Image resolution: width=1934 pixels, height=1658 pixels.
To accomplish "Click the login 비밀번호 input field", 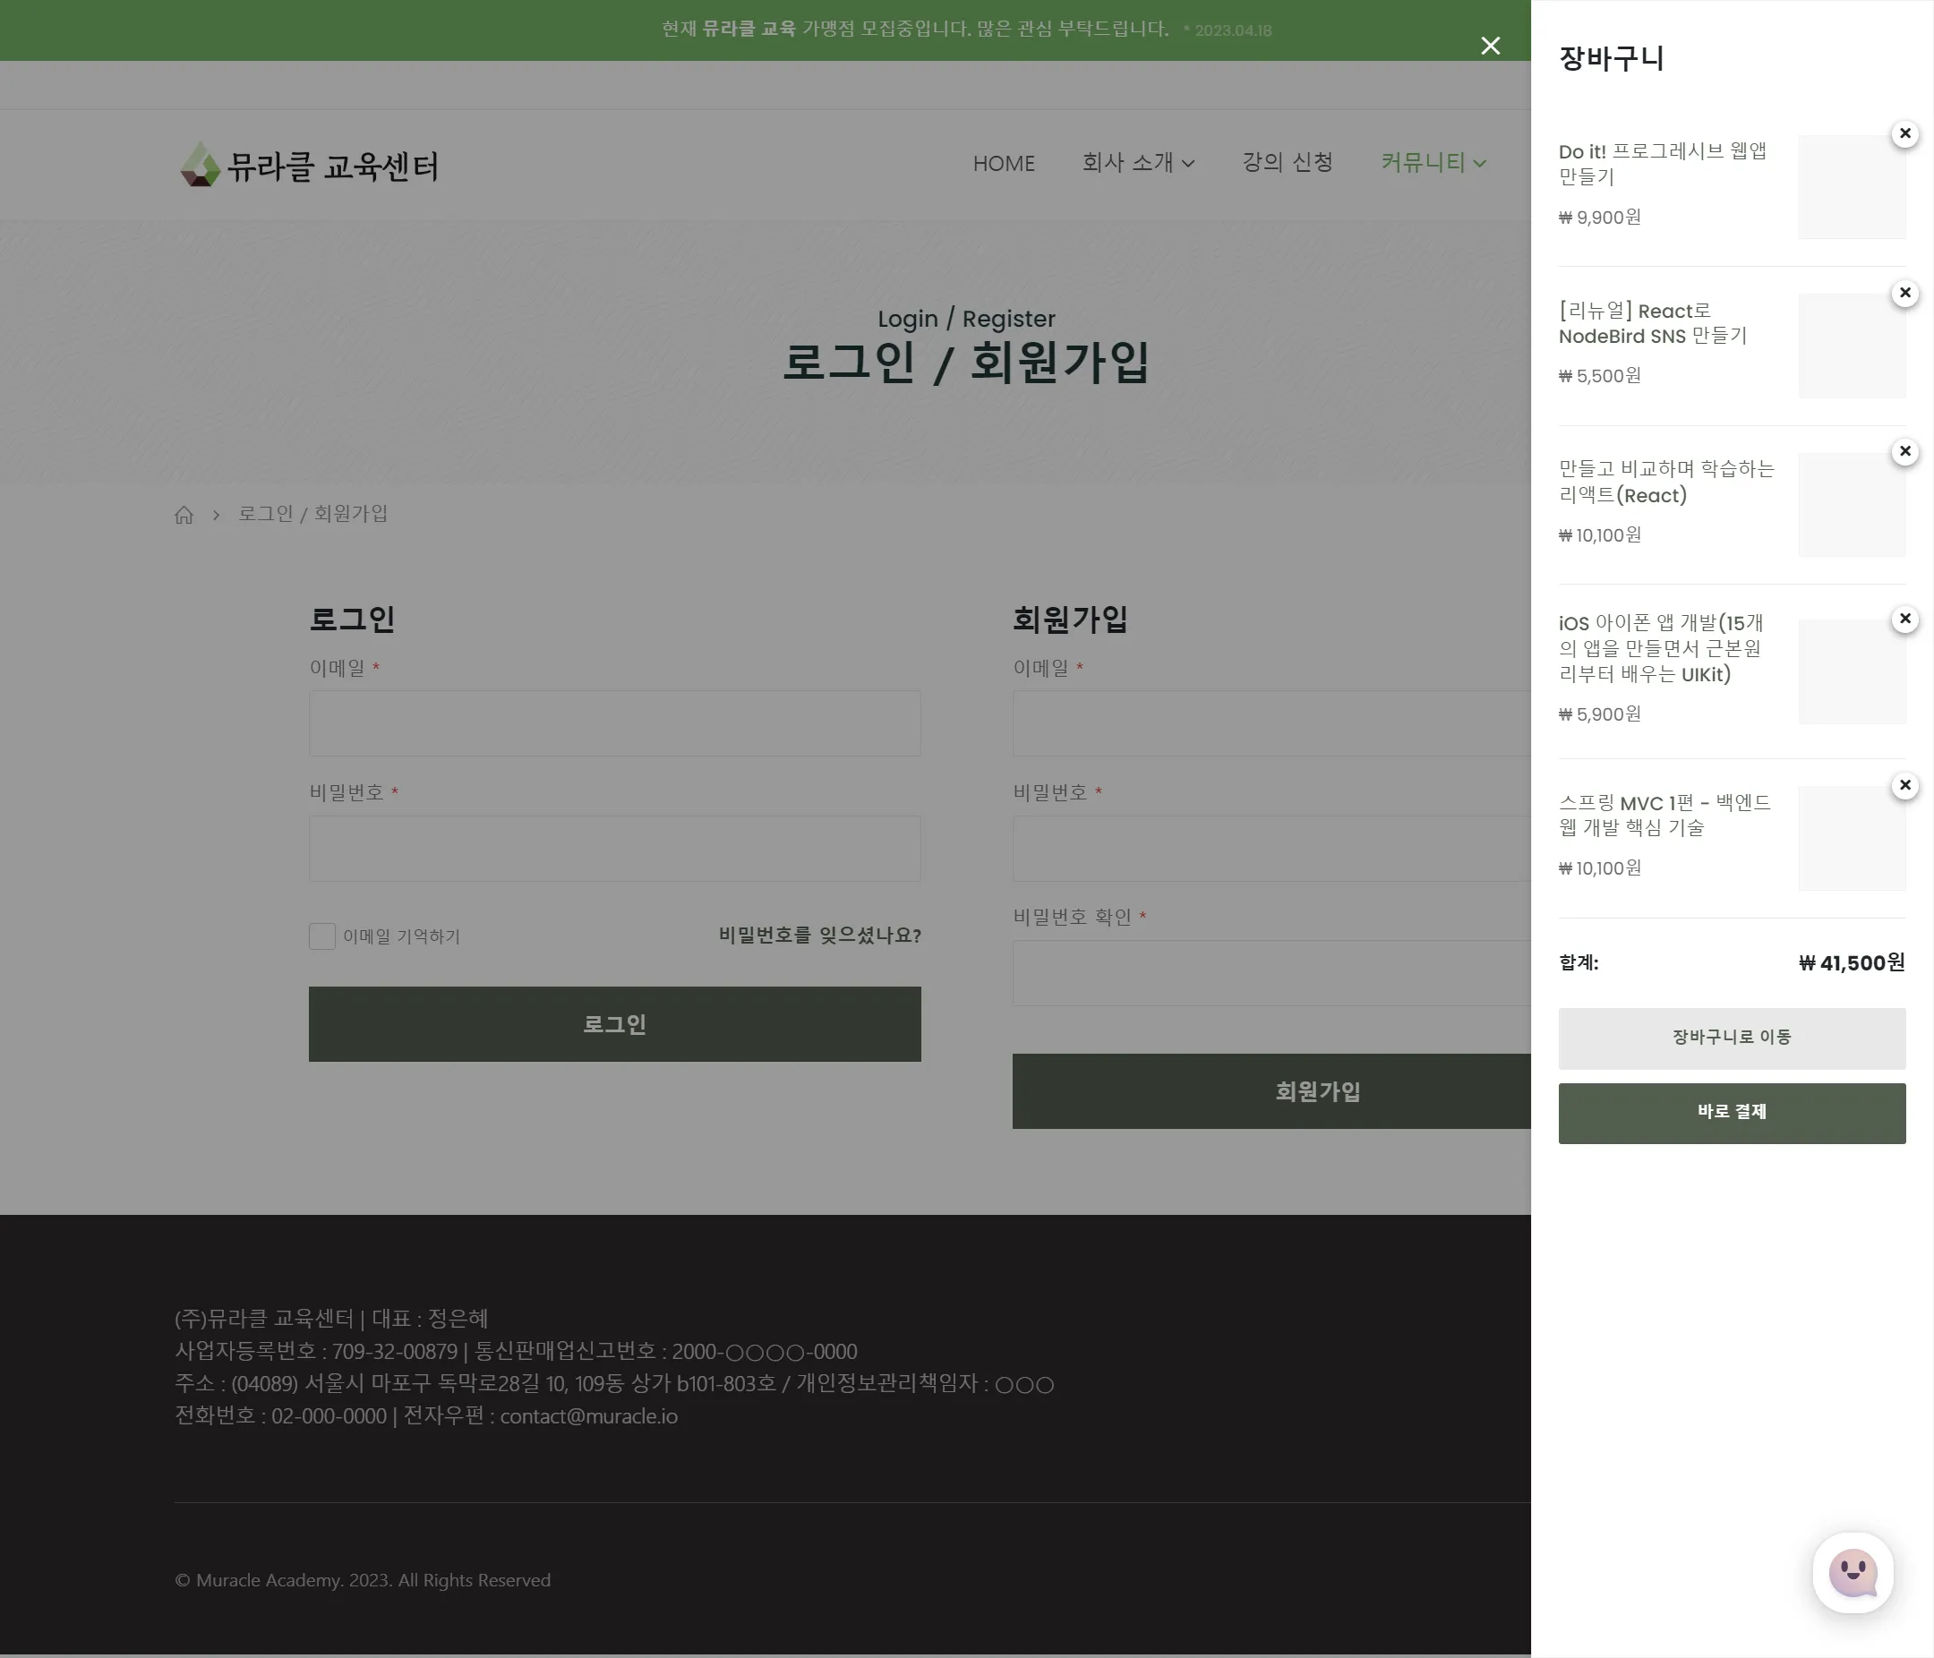I will (x=614, y=848).
